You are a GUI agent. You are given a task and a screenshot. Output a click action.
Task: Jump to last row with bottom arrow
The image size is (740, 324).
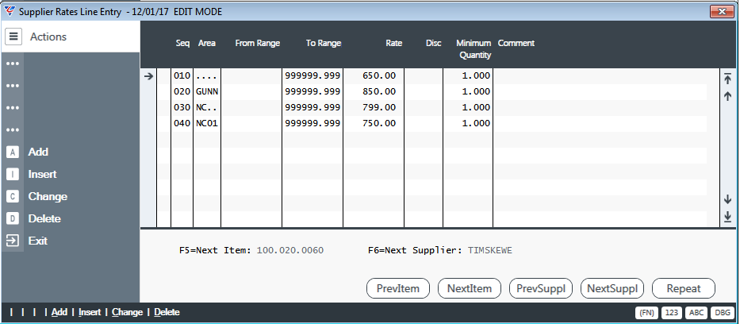tap(727, 217)
